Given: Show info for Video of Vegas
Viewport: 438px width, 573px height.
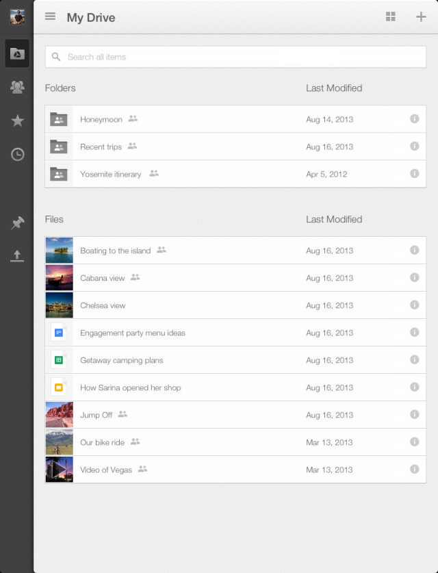Looking at the screenshot, I should coord(414,470).
